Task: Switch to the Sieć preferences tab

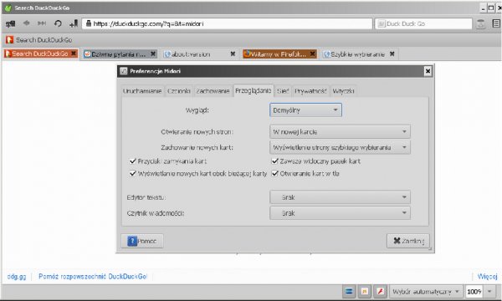Action: tap(283, 91)
